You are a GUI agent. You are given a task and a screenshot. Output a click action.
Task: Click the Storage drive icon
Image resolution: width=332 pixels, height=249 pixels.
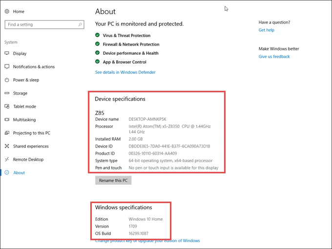click(x=7, y=93)
